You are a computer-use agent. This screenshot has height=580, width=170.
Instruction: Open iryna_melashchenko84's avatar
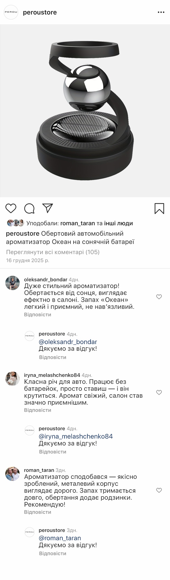coord(12,378)
